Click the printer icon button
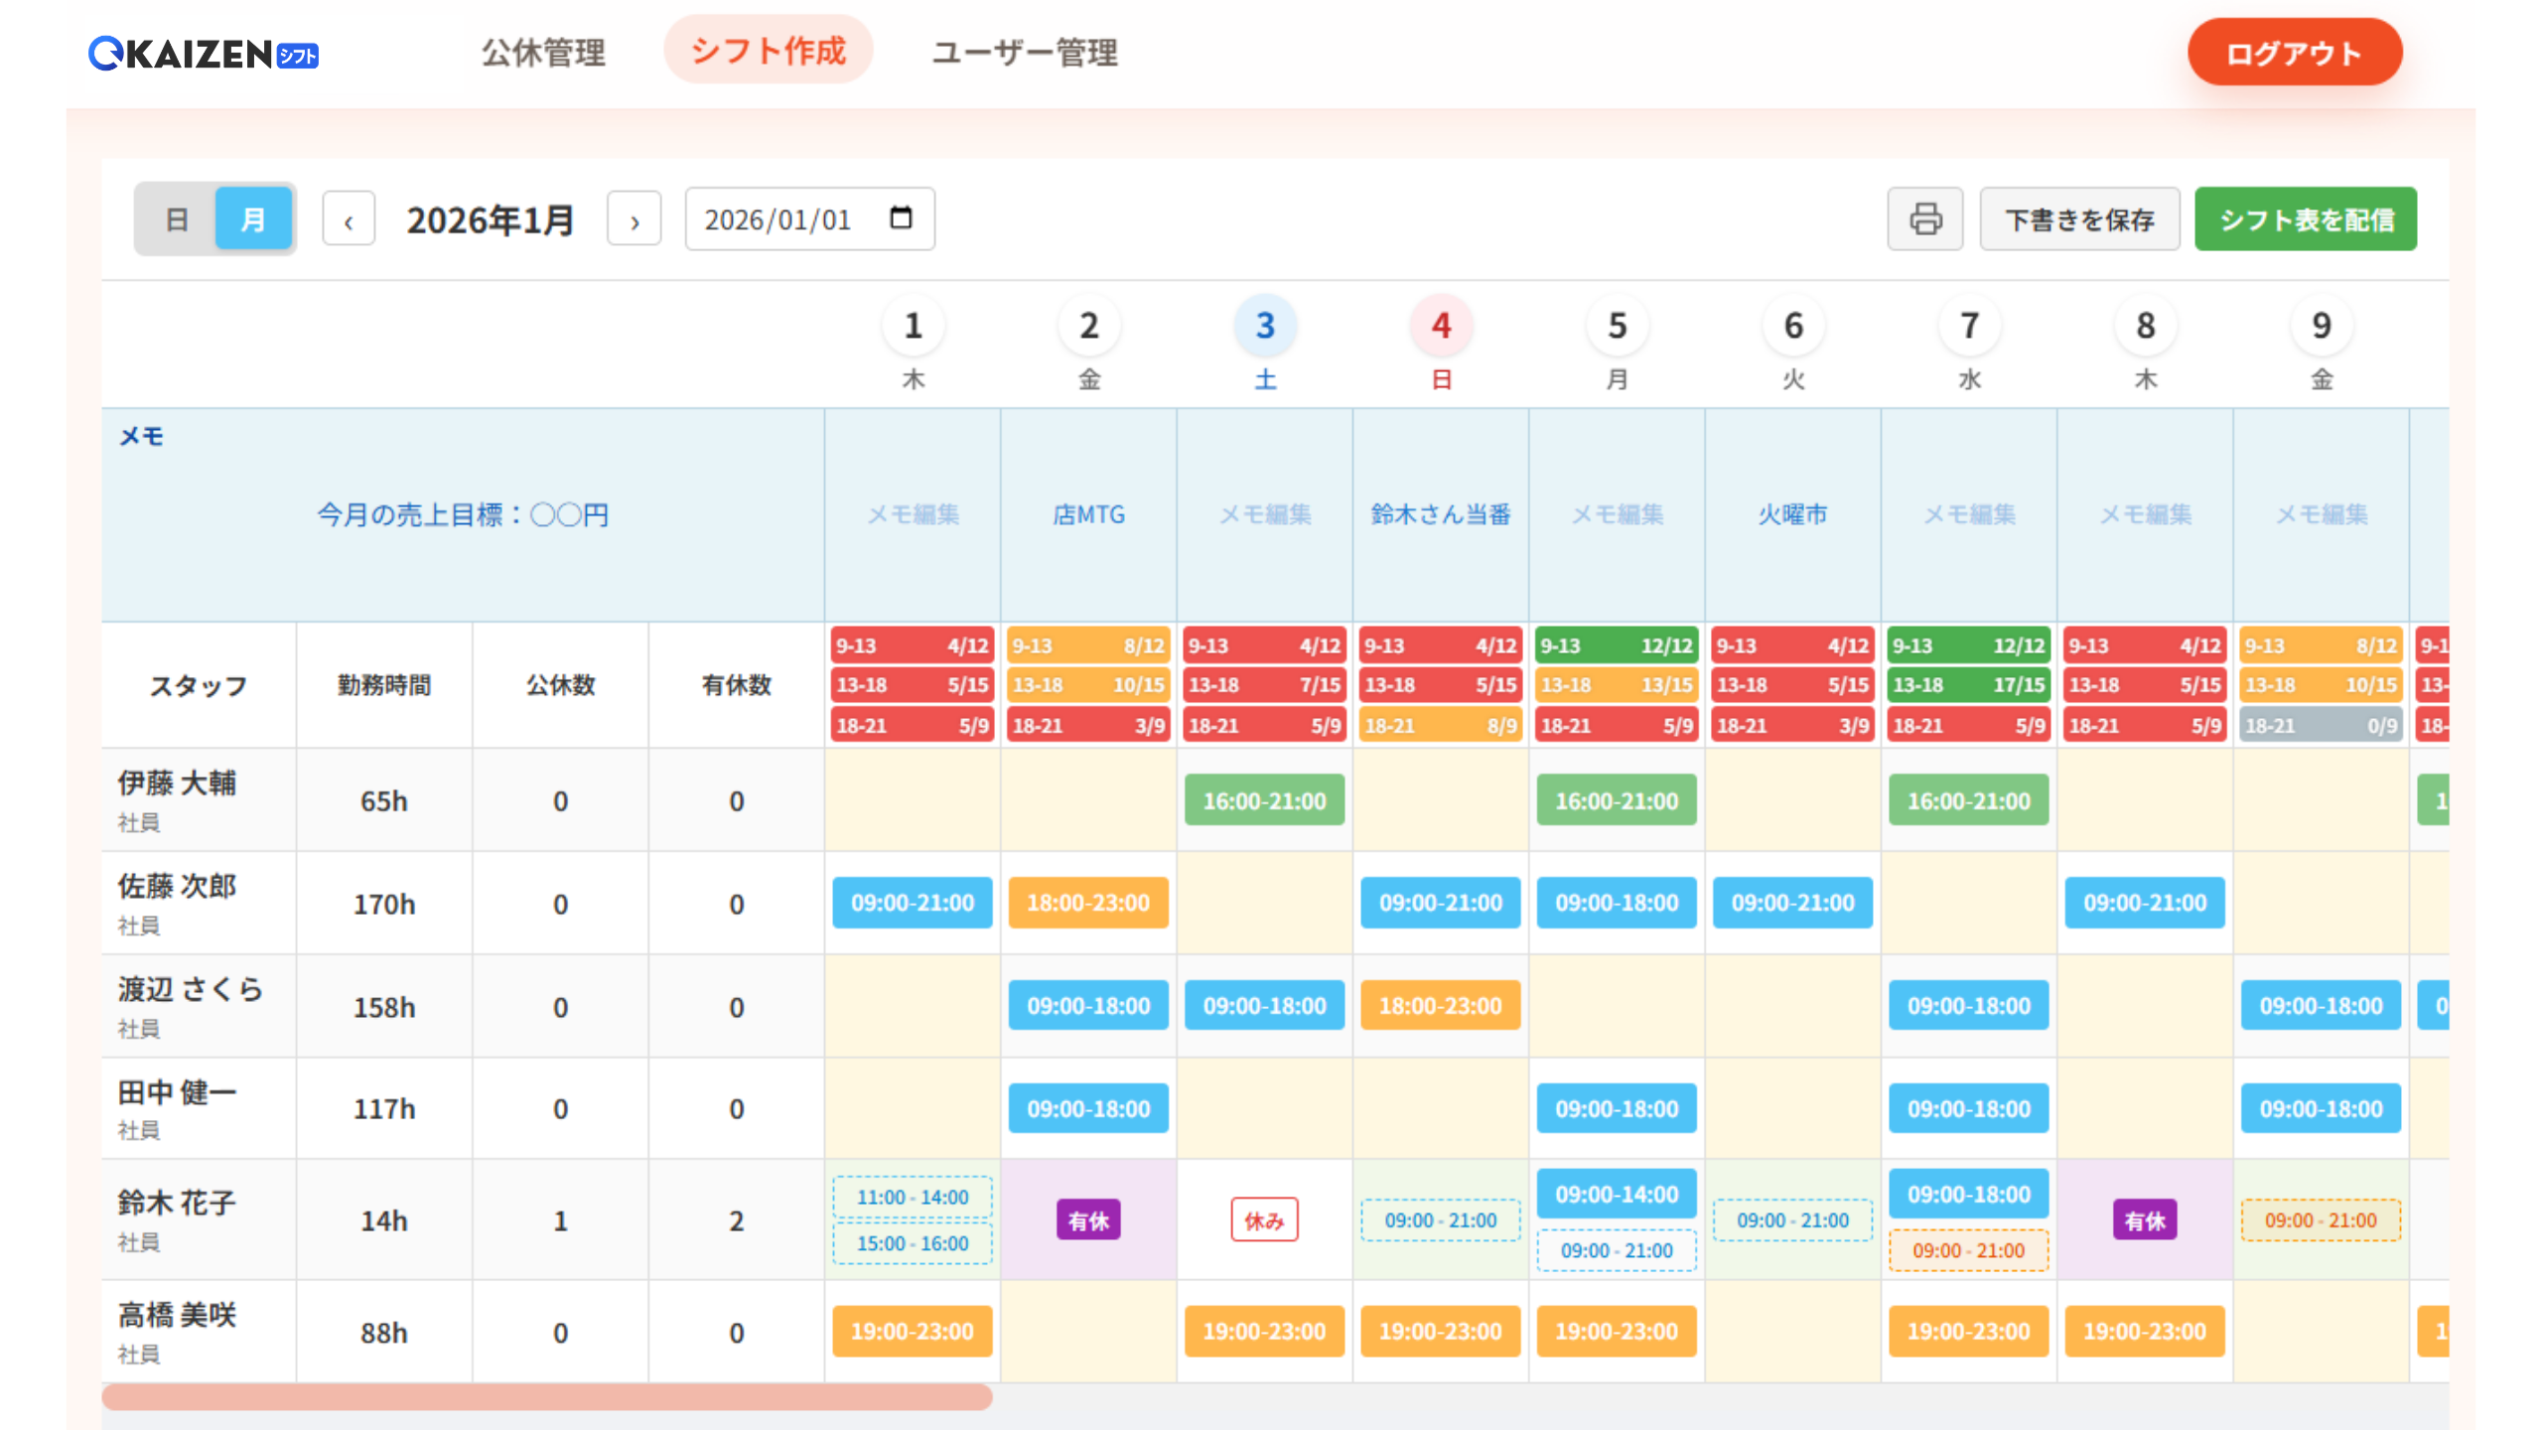This screenshot has height=1430, width=2542. tap(1924, 218)
